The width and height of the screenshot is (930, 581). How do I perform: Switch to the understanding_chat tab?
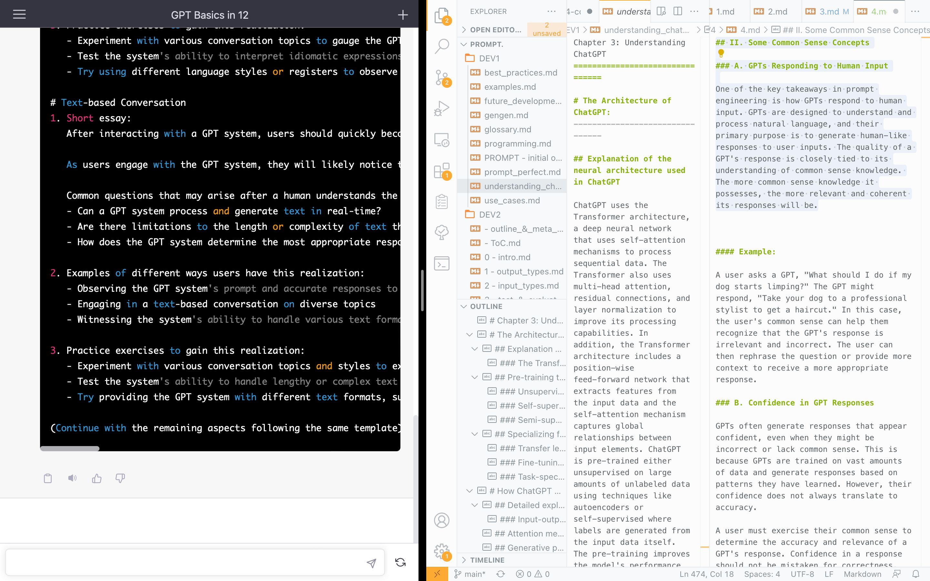pos(625,12)
